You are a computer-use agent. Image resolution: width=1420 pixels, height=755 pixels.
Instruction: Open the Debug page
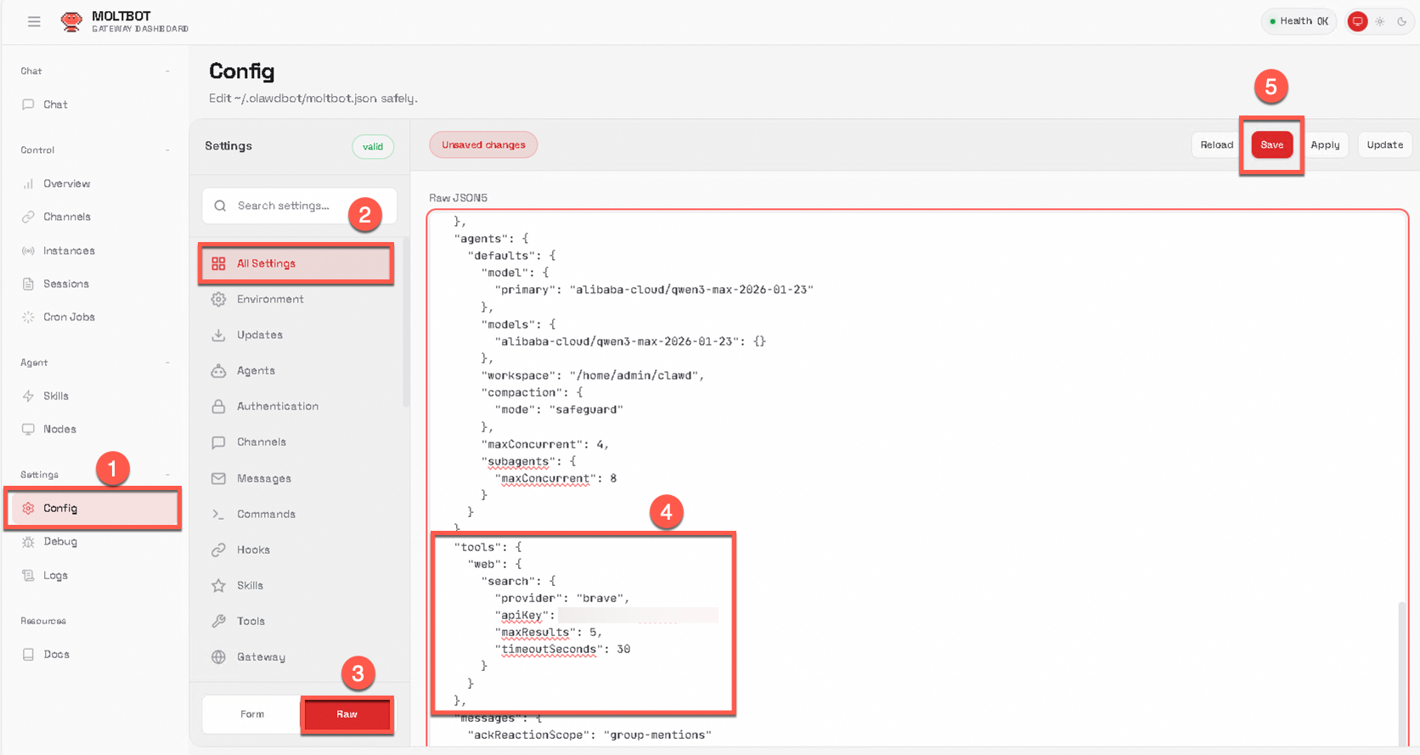click(59, 542)
